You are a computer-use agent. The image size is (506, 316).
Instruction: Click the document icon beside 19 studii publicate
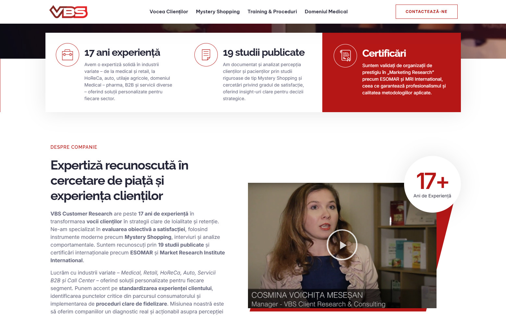[x=206, y=55]
